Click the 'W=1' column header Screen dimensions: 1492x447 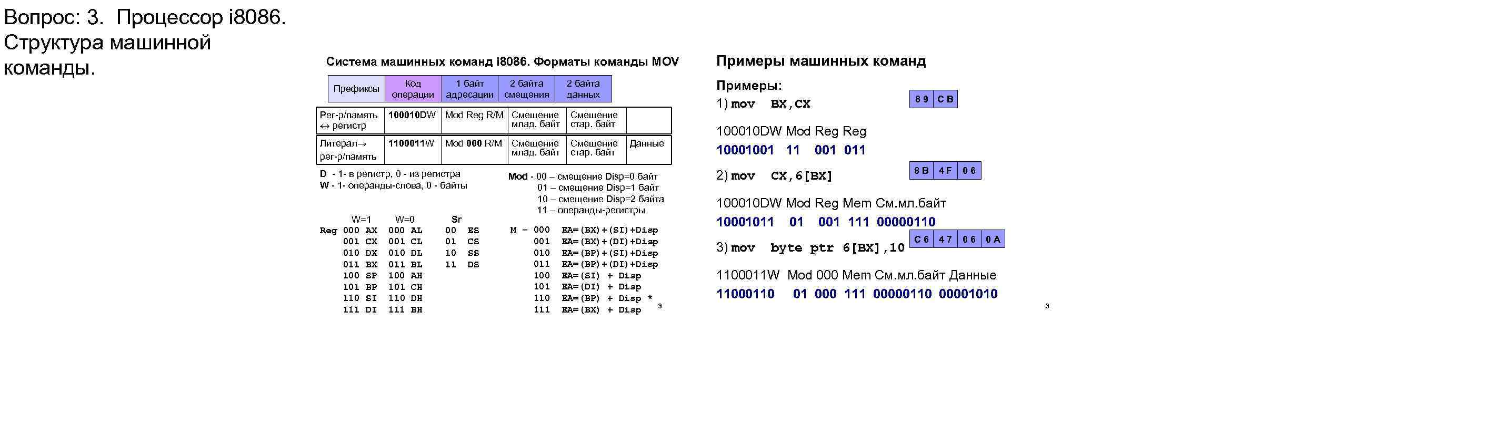[361, 219]
